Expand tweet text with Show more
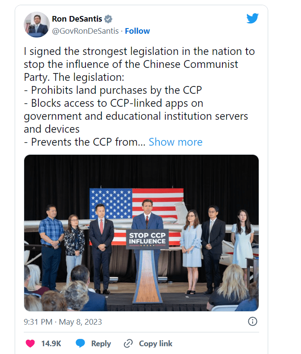 pyautogui.click(x=175, y=142)
